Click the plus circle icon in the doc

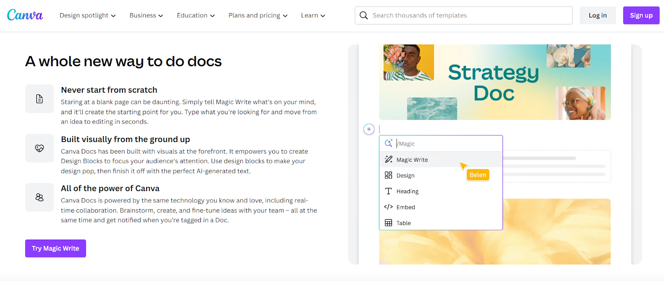pyautogui.click(x=369, y=129)
